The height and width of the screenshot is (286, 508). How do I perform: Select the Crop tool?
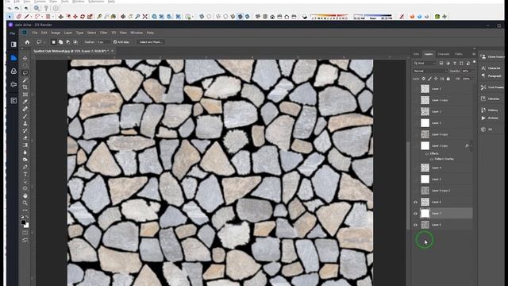[25, 87]
